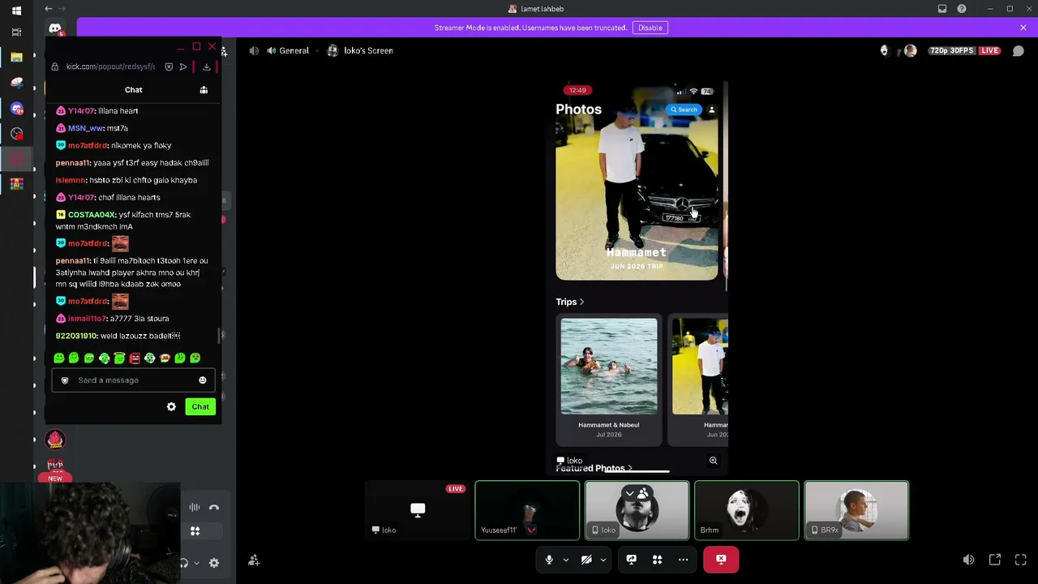
Task: Enter full screen stream view
Action: click(x=1021, y=560)
